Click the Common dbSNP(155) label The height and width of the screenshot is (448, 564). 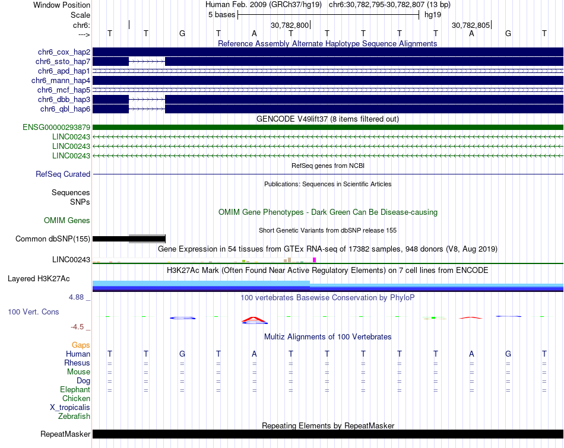(x=53, y=239)
